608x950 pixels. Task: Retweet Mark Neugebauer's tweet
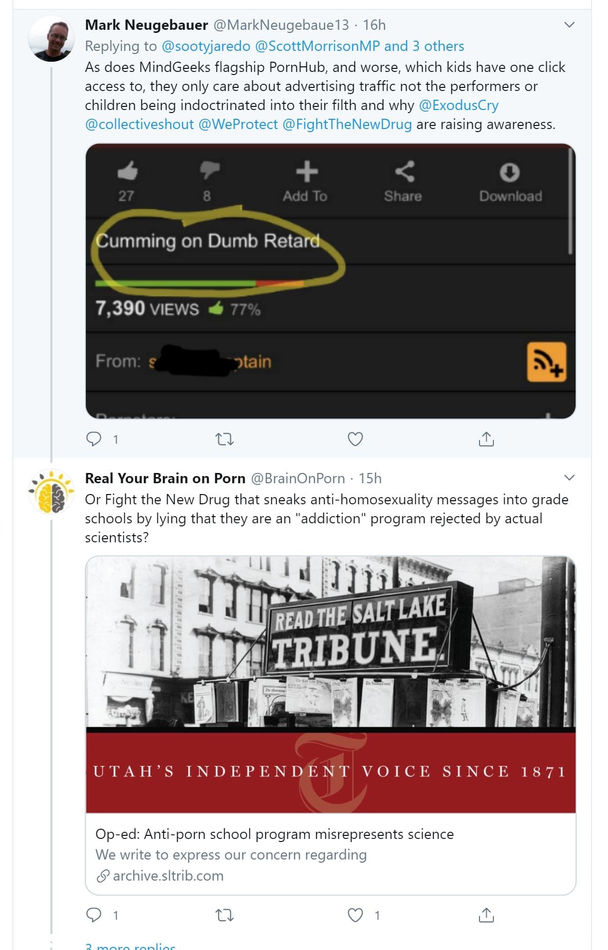(224, 439)
